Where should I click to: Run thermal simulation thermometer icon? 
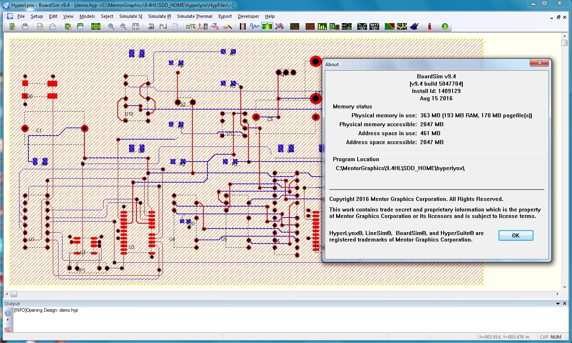[430, 26]
